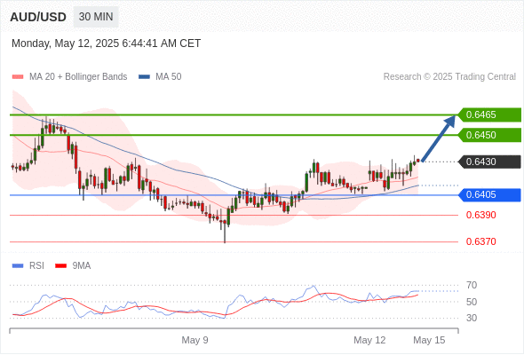Click the May 9 date axis label

click(x=195, y=340)
